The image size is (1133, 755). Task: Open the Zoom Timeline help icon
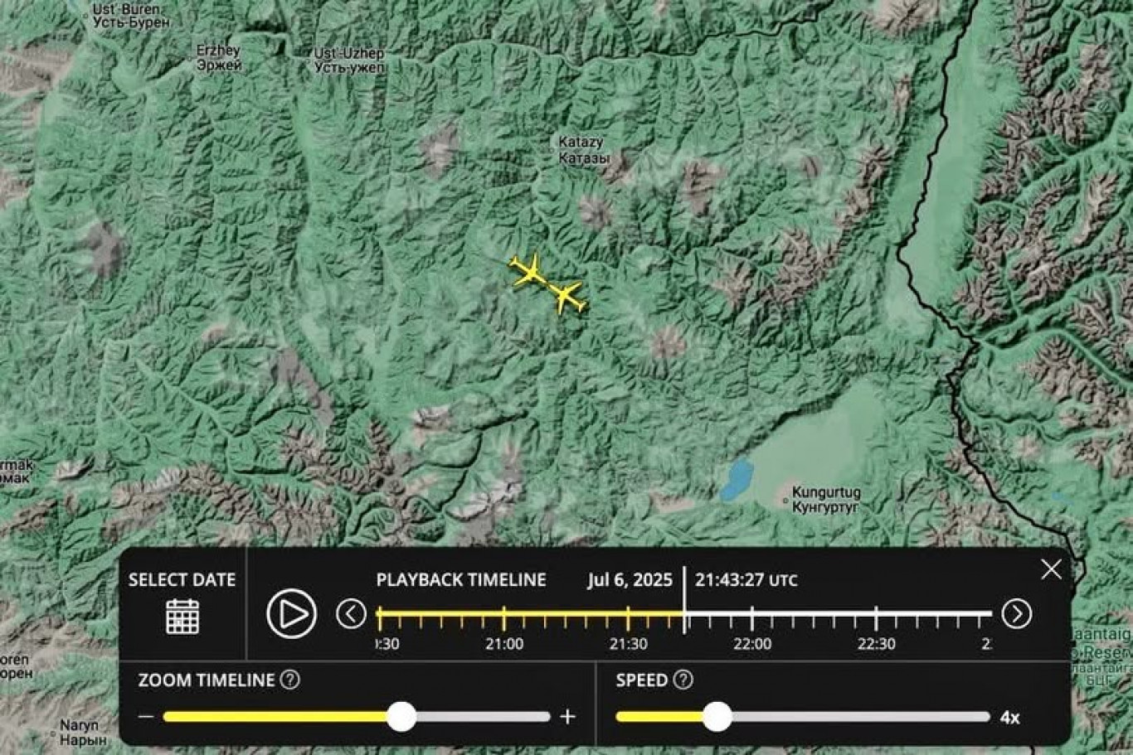289,680
